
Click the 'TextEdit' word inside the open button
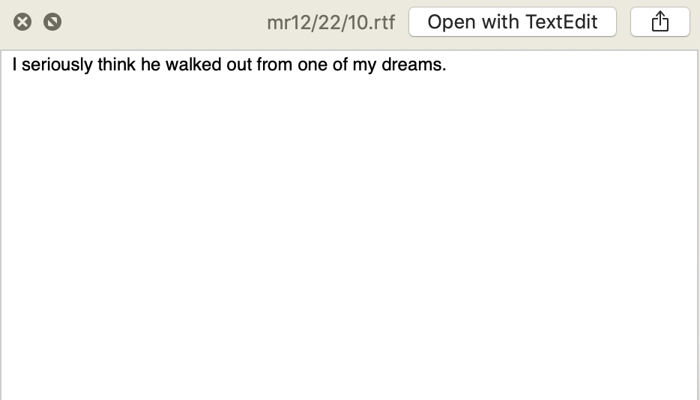[561, 22]
